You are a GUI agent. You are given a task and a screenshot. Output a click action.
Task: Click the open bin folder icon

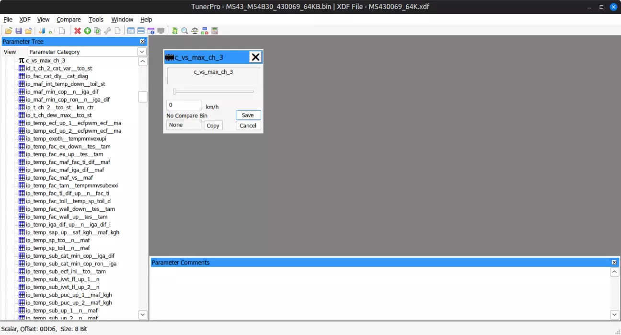(8, 31)
